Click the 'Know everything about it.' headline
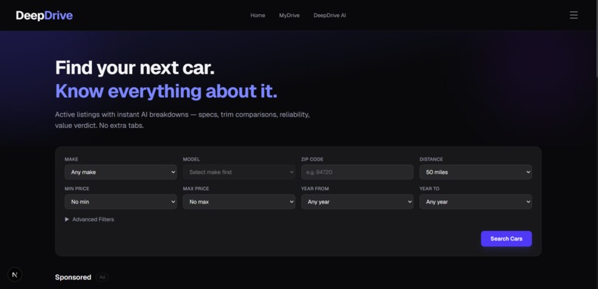598x289 pixels. coord(166,91)
